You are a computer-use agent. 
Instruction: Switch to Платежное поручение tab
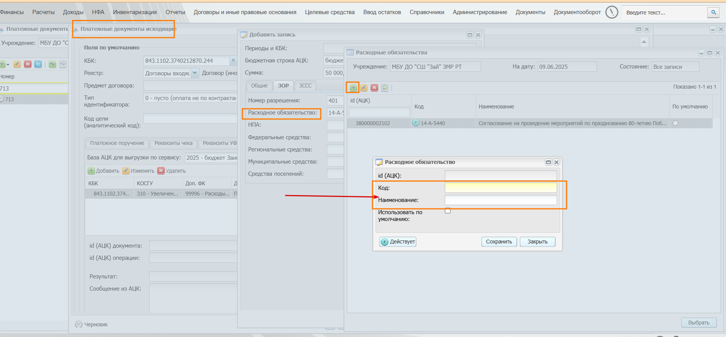(117, 143)
